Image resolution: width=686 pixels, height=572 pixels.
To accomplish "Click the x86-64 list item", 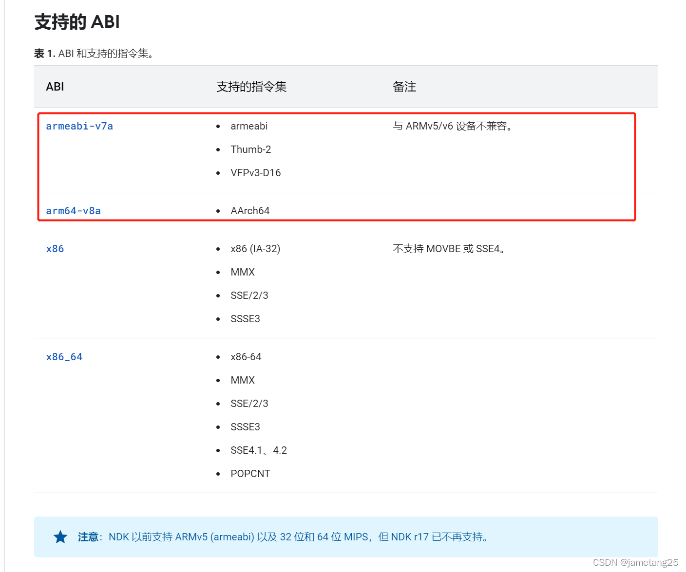I will [x=246, y=357].
